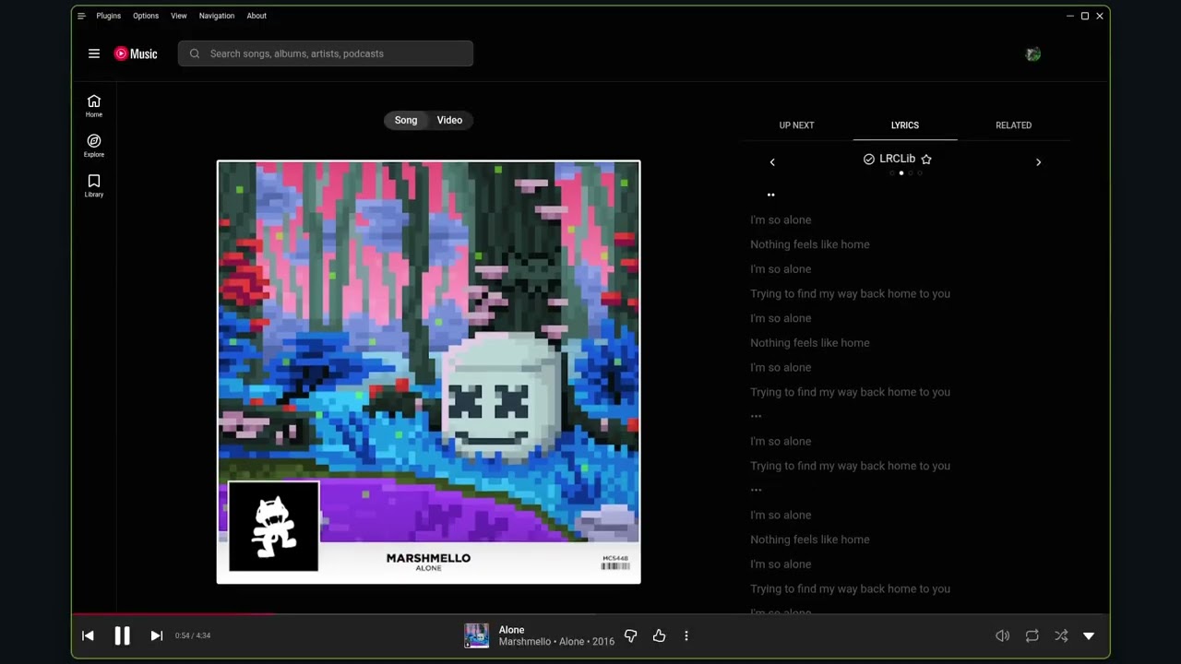Click the Marshmello Alone album artwork
Image resolution: width=1181 pixels, height=664 pixels.
(x=429, y=373)
